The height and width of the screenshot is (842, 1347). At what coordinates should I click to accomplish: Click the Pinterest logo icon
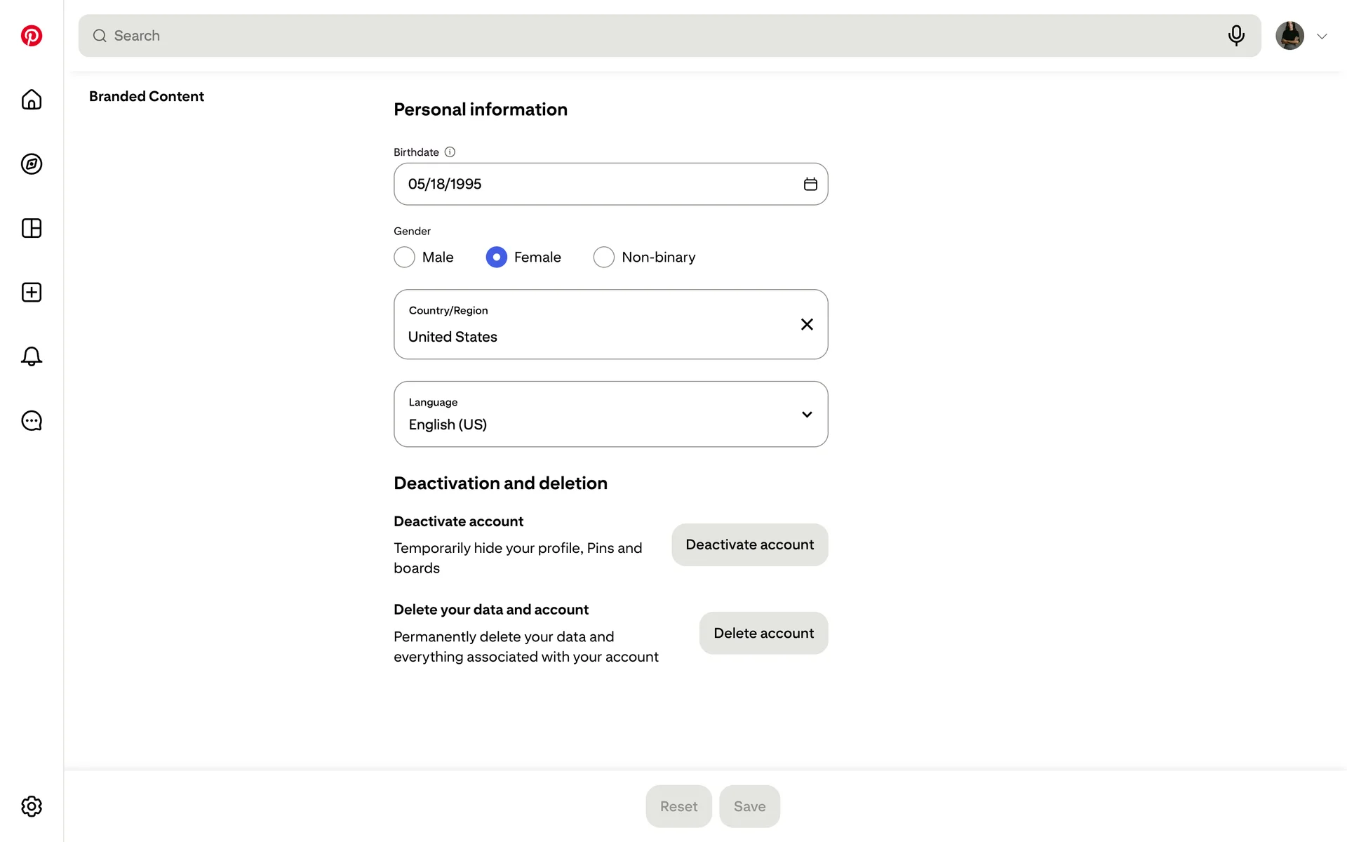pos(32,36)
